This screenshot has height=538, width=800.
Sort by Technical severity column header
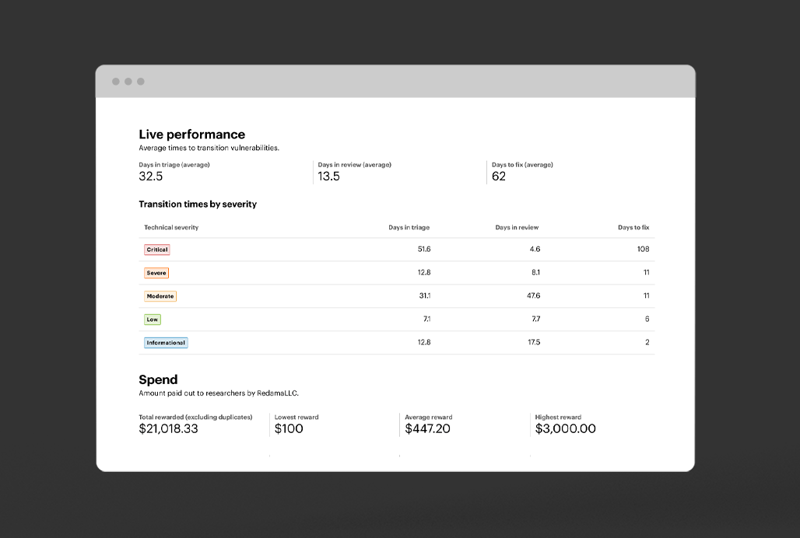click(171, 228)
